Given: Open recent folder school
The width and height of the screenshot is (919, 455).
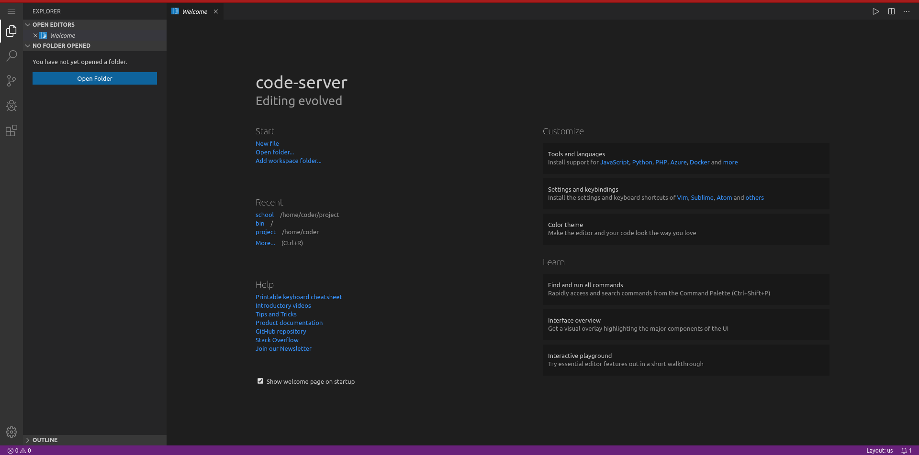Looking at the screenshot, I should (265, 215).
